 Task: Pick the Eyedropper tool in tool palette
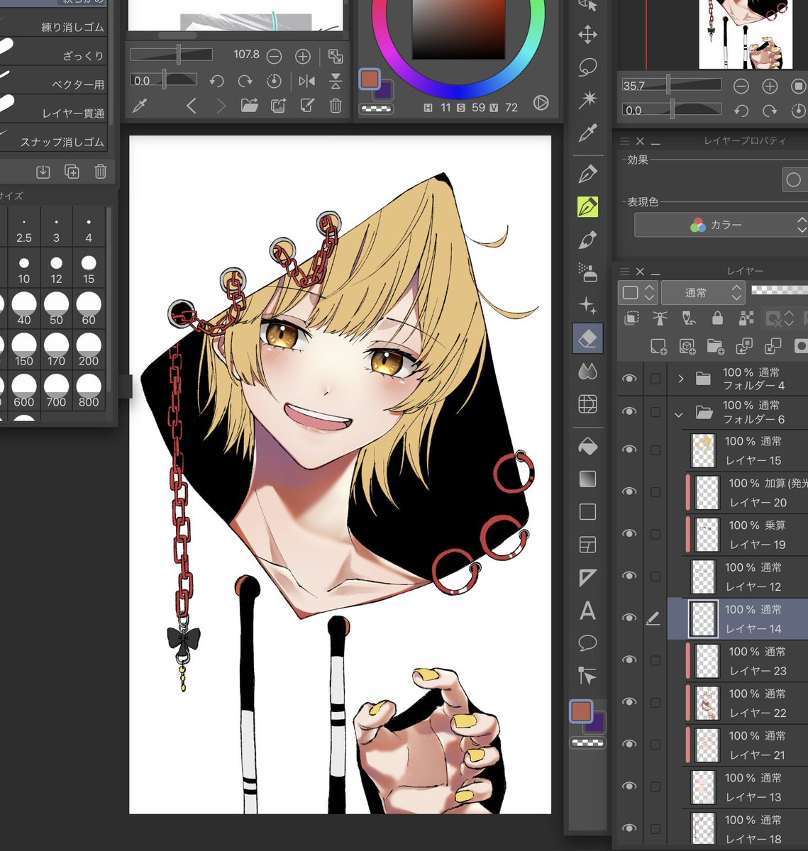pos(587,133)
